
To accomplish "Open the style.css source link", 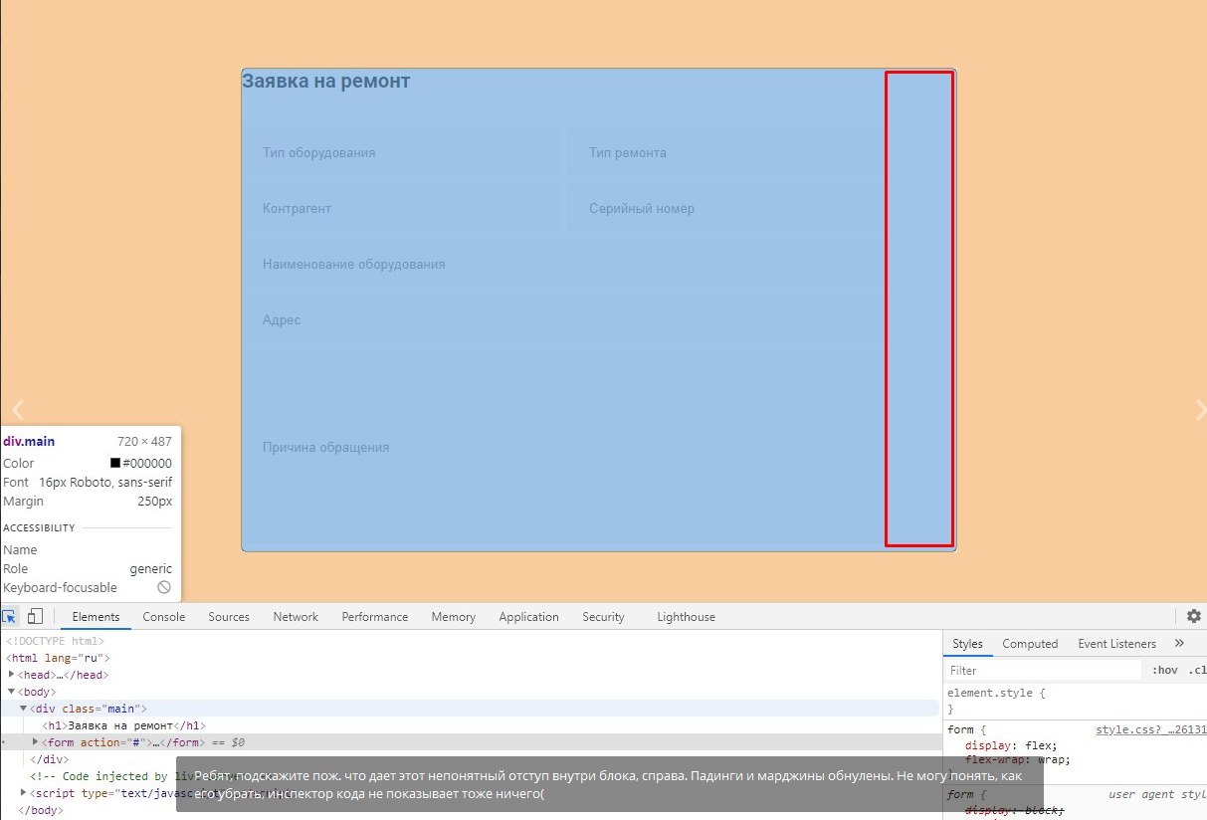I will pos(1151,729).
